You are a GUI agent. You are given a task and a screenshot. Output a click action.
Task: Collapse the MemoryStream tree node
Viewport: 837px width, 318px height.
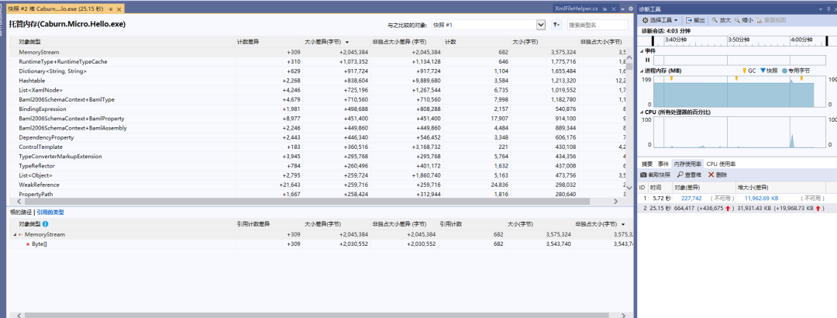pyautogui.click(x=13, y=234)
